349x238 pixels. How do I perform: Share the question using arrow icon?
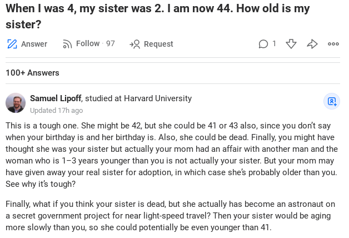click(312, 44)
